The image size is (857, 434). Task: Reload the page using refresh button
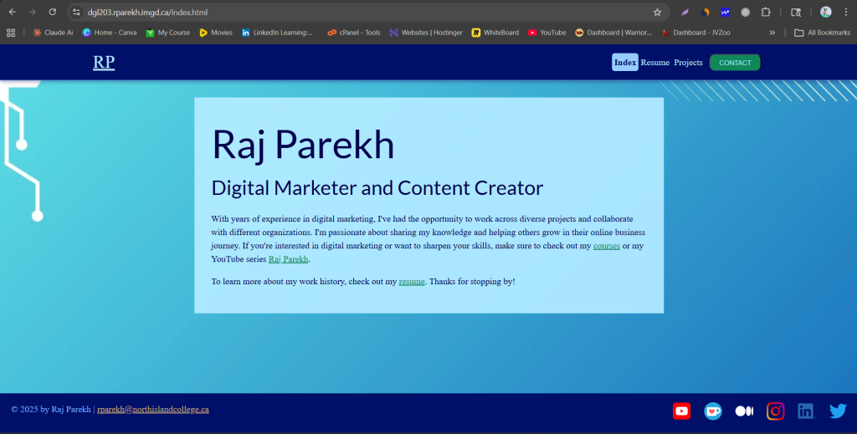pyautogui.click(x=53, y=13)
